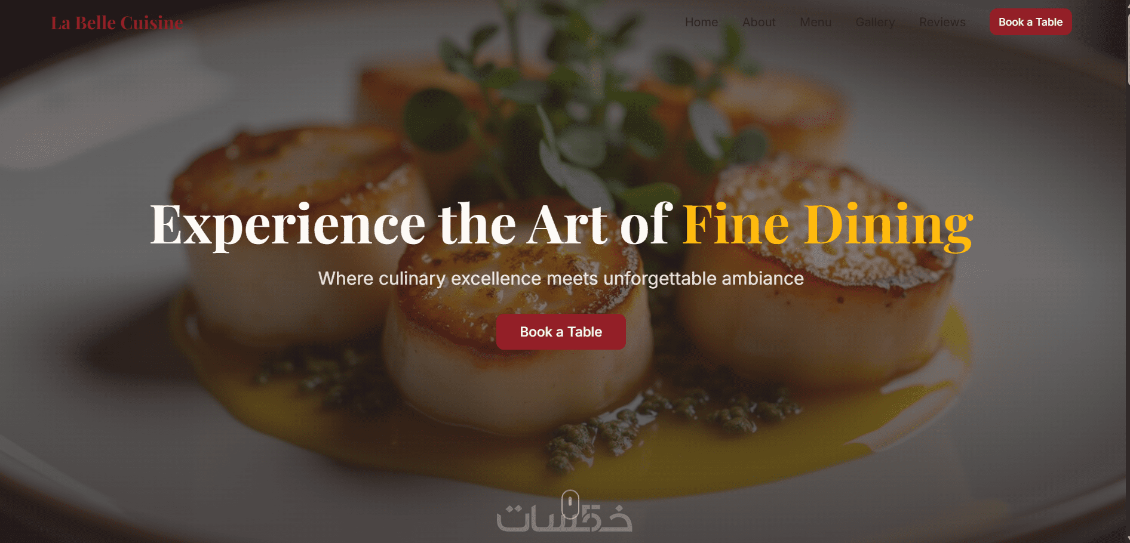1130x543 pixels.
Task: Click the 'Experience the Art of' heading
Action: tap(411, 225)
